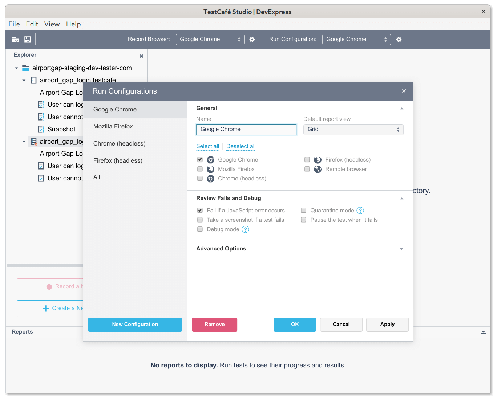Select the Snapshot test in Explorer

click(x=61, y=129)
